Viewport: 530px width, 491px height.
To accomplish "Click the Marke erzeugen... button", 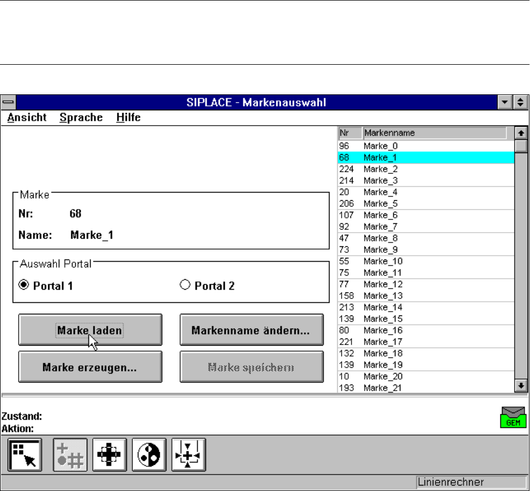I will click(90, 367).
